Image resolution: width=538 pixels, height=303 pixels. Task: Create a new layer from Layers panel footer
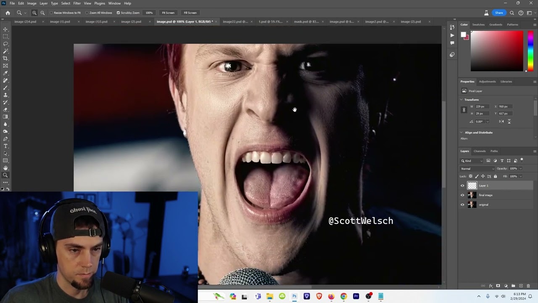(521, 286)
